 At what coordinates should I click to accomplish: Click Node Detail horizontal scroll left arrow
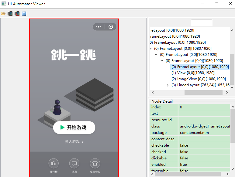pos(152,174)
